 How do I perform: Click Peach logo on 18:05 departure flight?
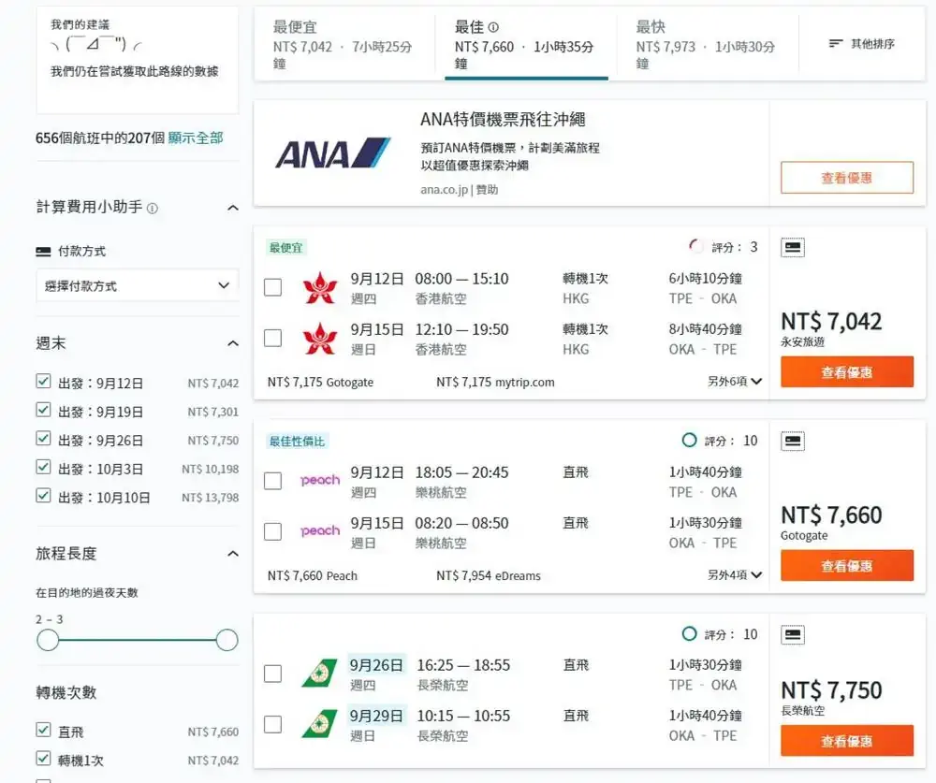320,481
